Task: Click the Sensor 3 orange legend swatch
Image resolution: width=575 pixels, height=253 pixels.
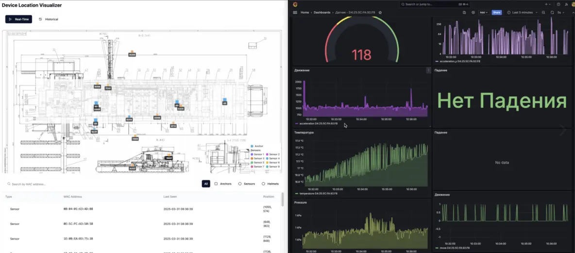Action: click(251, 158)
